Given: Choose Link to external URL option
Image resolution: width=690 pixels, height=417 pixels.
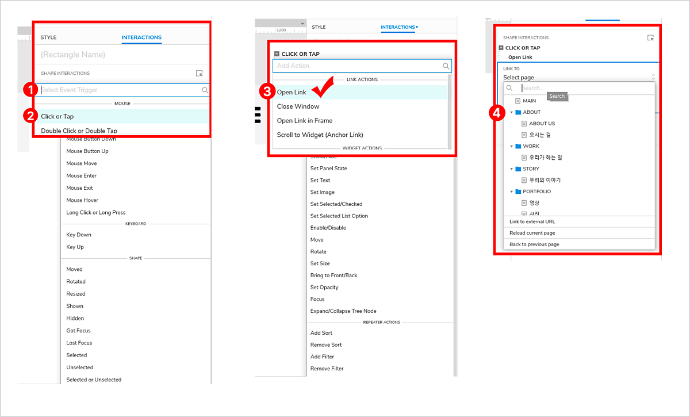Looking at the screenshot, I should click(579, 221).
